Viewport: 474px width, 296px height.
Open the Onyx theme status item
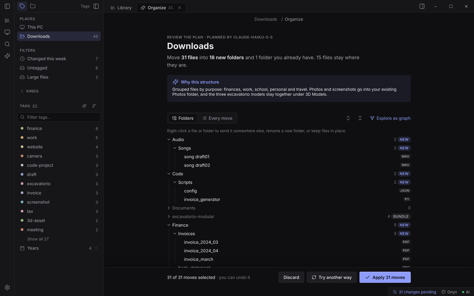[449, 292]
